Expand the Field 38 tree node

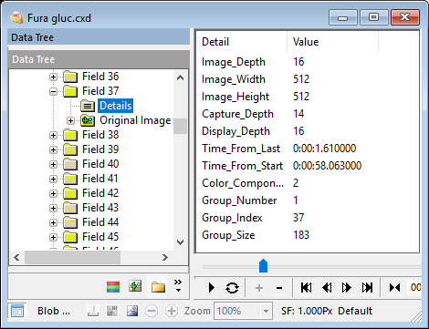pos(53,135)
